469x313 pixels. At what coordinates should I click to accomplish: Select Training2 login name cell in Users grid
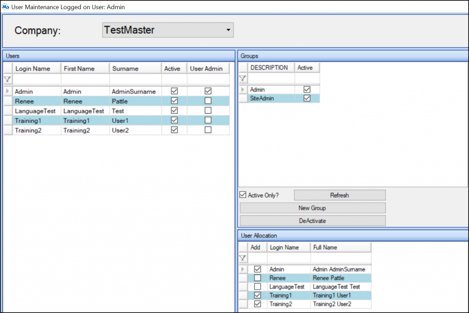click(37, 130)
